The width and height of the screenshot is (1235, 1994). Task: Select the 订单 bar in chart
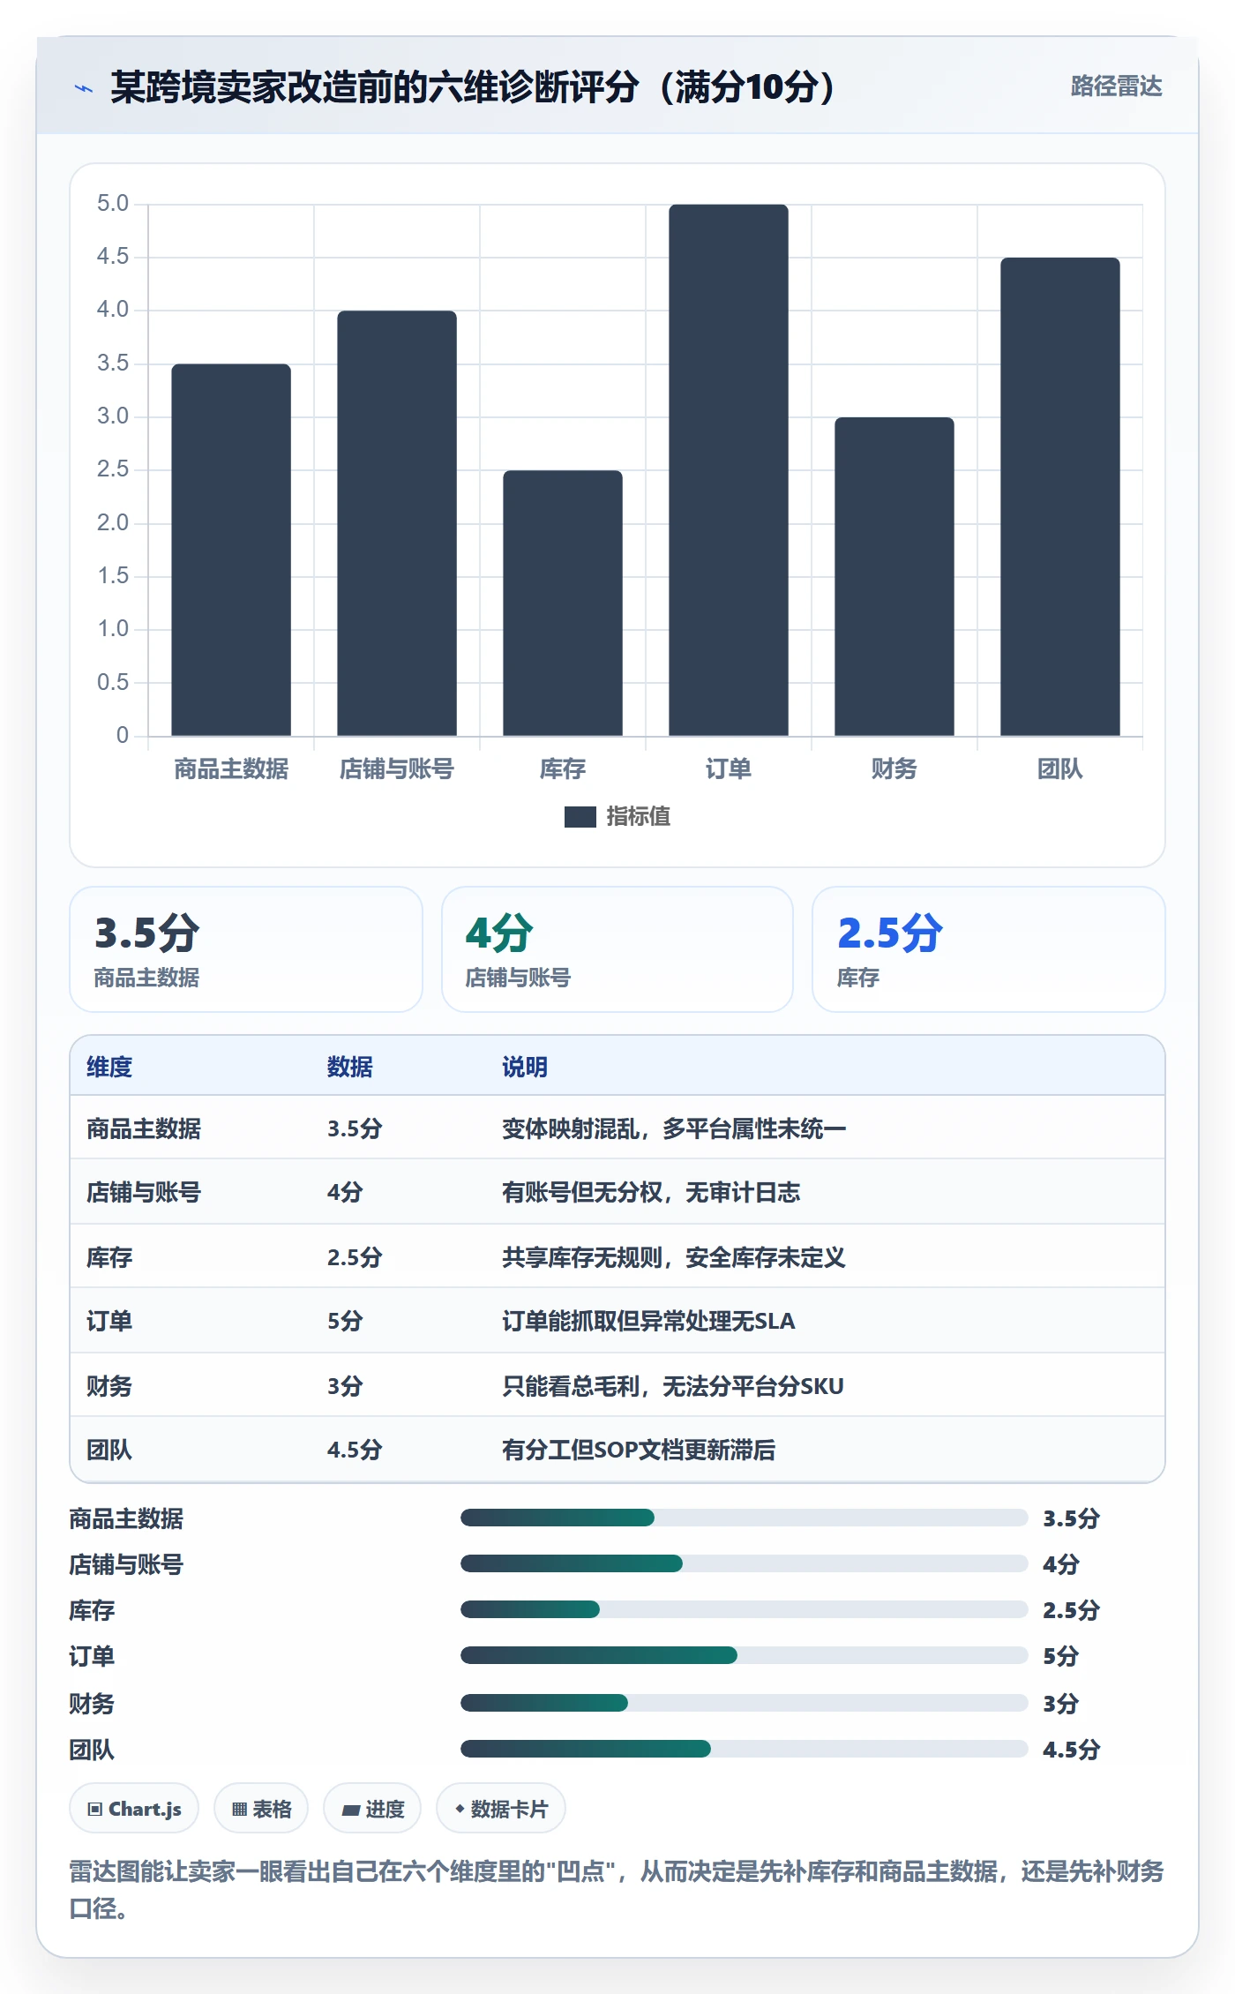[x=729, y=470]
